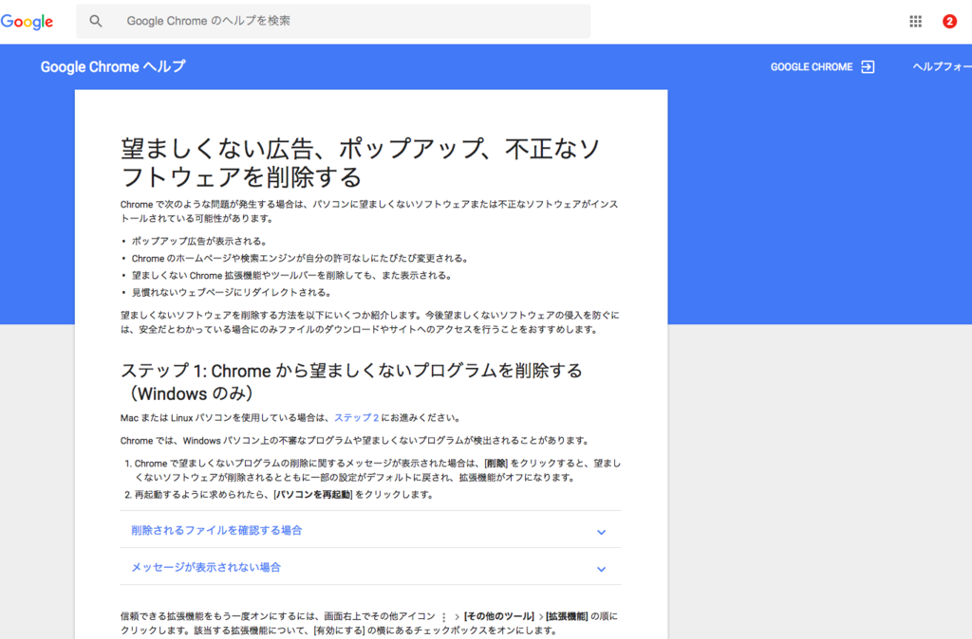
Task: Click the bold [削除] text in step 1
Action: click(495, 464)
